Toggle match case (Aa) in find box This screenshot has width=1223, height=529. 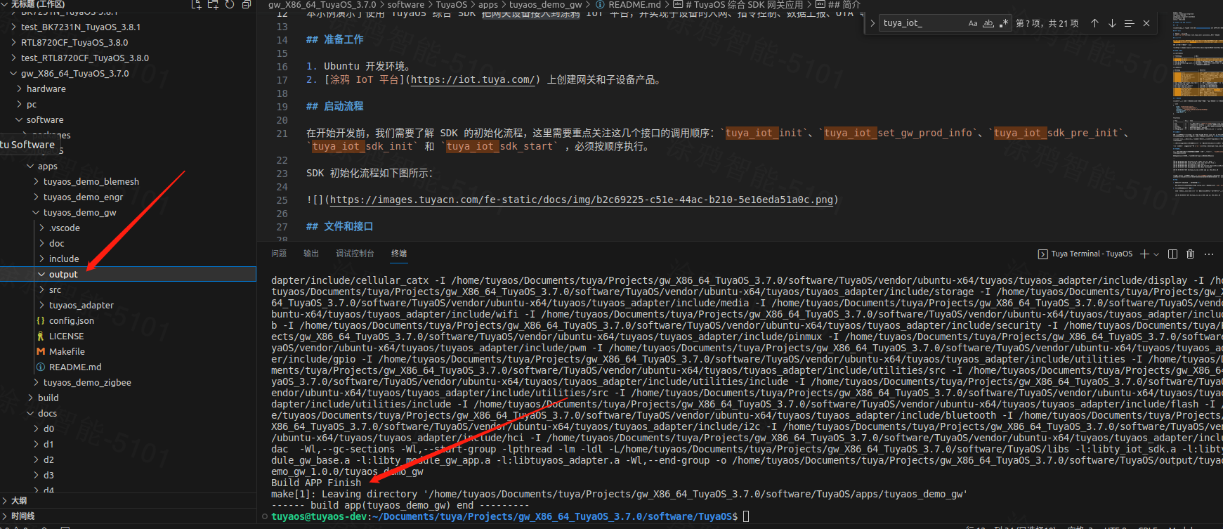(973, 23)
